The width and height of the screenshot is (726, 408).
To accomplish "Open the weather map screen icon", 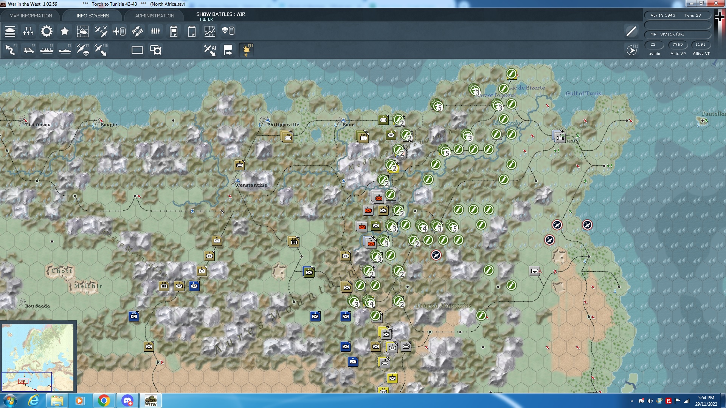I will [x=83, y=31].
